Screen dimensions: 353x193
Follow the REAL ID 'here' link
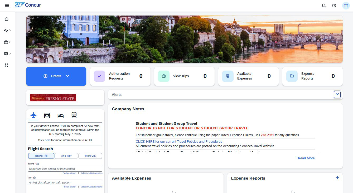[47, 140]
